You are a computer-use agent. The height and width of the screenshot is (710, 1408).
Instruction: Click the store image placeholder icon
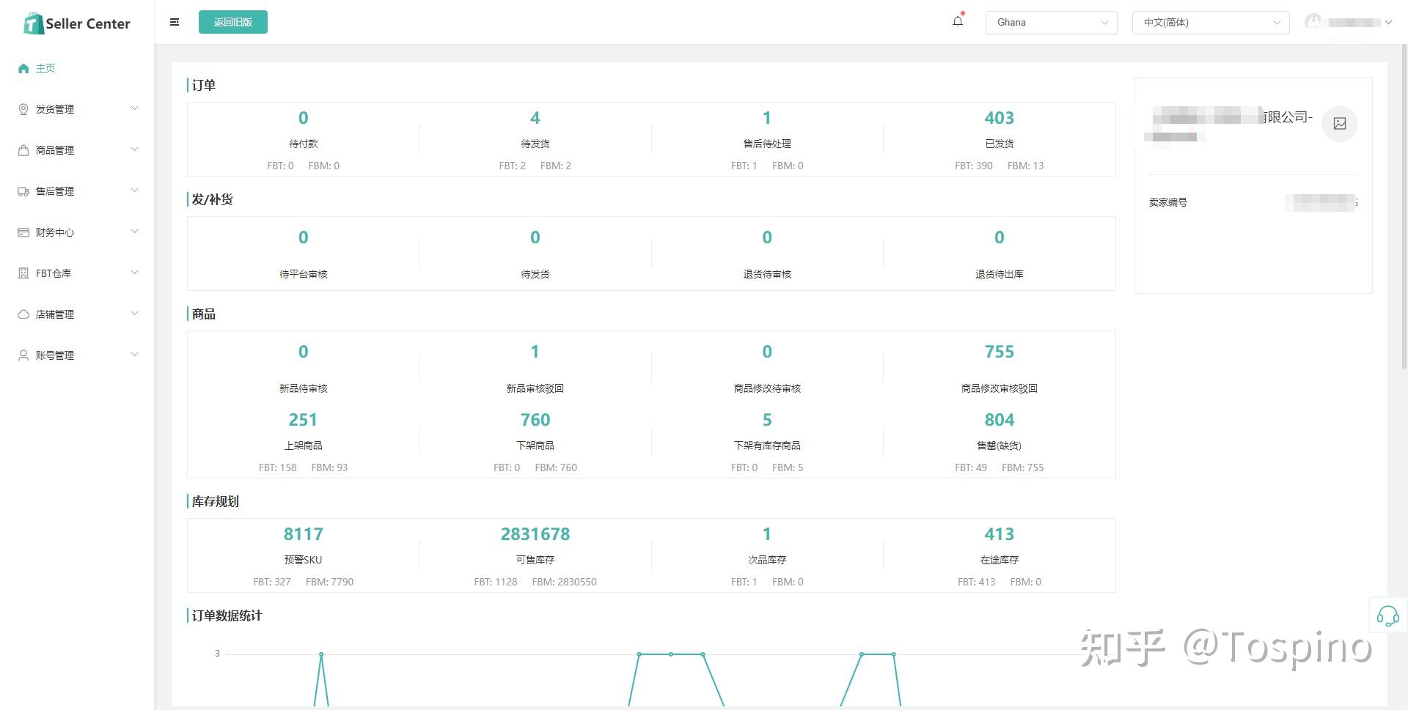(x=1340, y=123)
